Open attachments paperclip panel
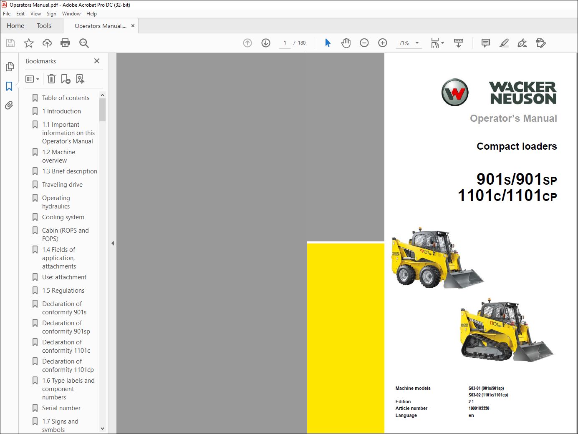 point(9,105)
